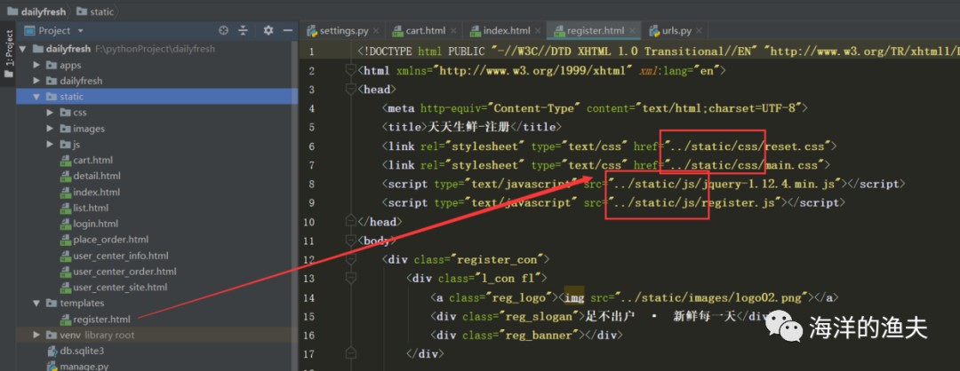Click the 1: Project side tool tab
960x371 pixels.
click(x=8, y=54)
